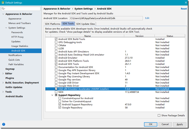Check the NDK checkbox
The width and height of the screenshot is (189, 129).
pos(56,92)
